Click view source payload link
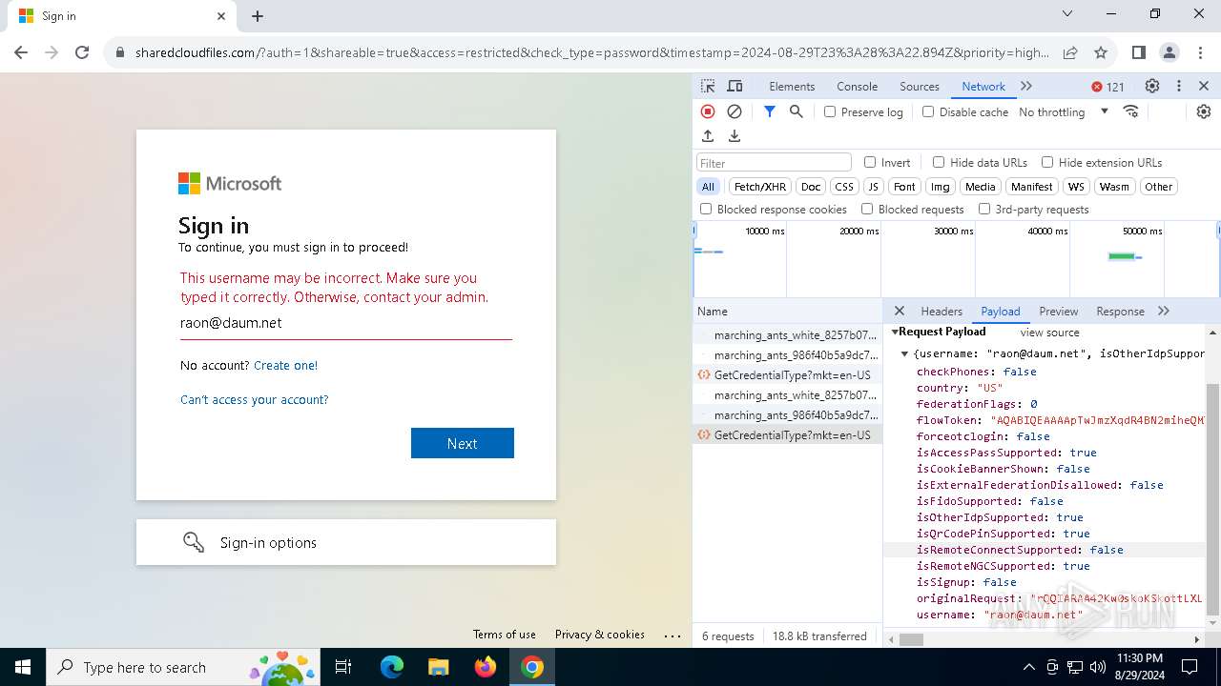This screenshot has width=1221, height=686. point(1049,333)
